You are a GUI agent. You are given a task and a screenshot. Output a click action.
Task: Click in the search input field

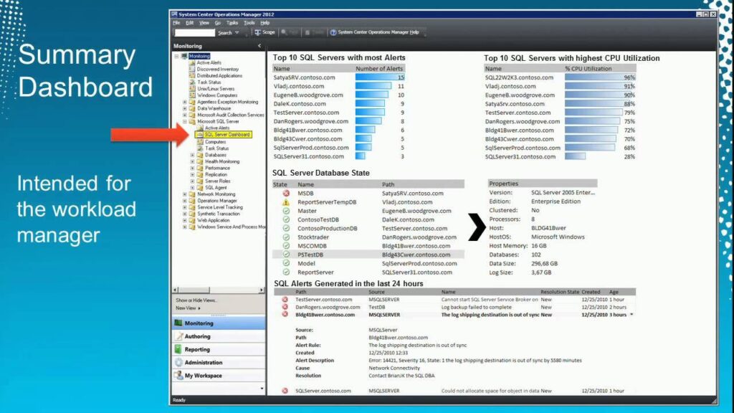pos(194,33)
